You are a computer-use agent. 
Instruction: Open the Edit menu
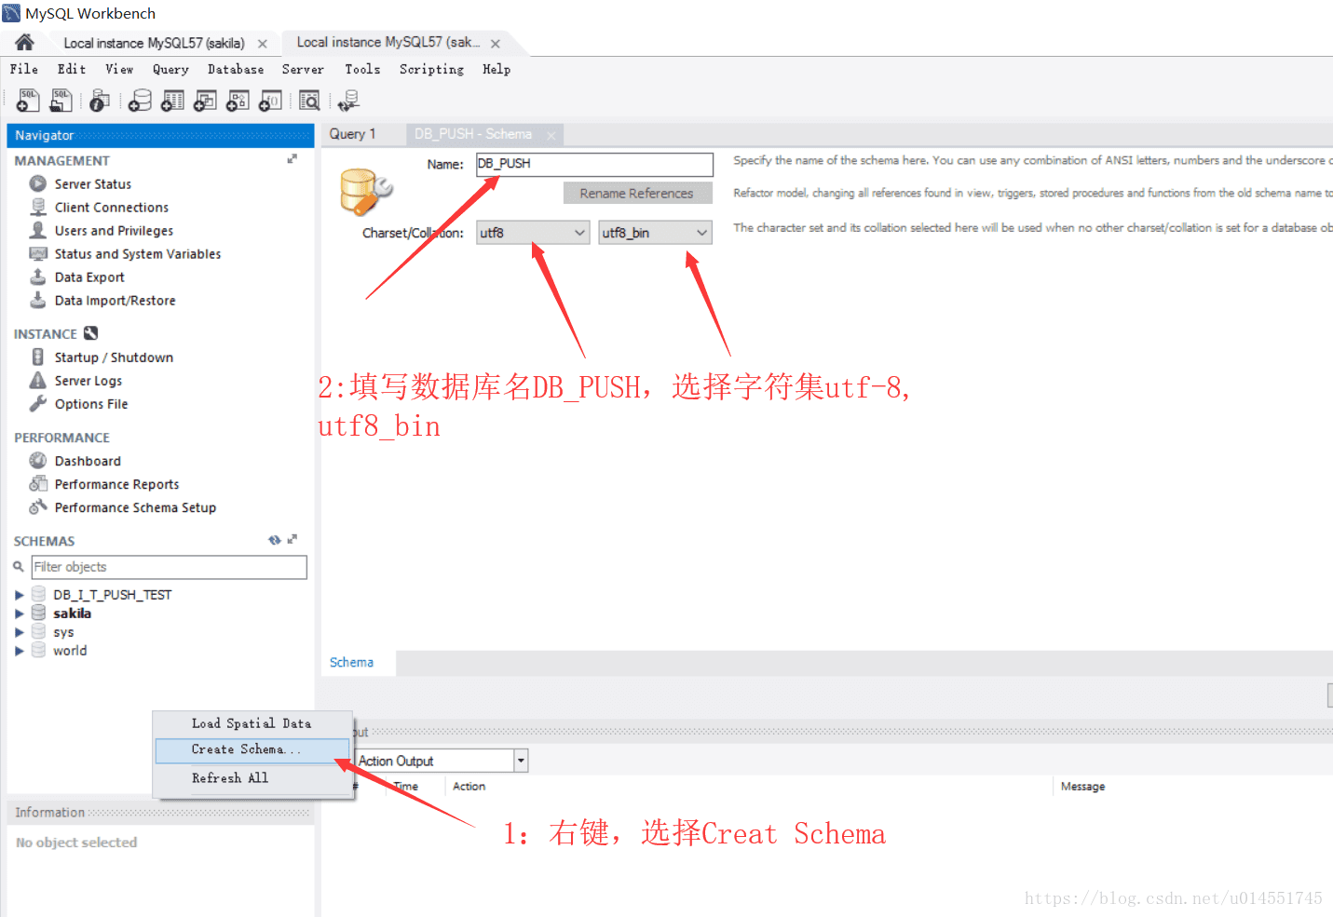click(72, 69)
